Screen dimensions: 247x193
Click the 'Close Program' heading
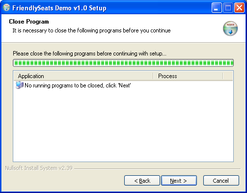pyautogui.click(x=29, y=22)
